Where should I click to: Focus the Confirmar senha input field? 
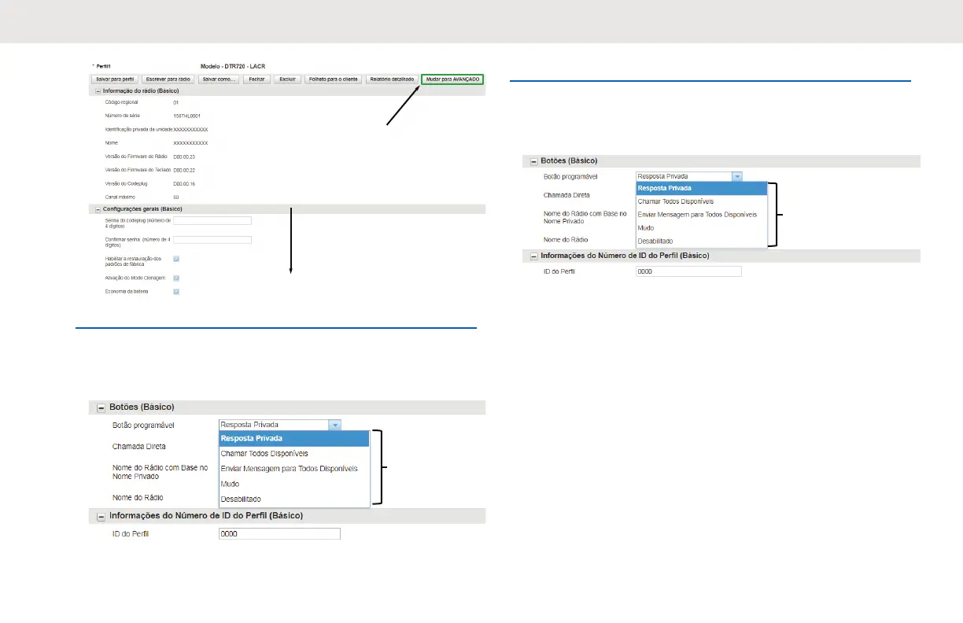pyautogui.click(x=212, y=240)
